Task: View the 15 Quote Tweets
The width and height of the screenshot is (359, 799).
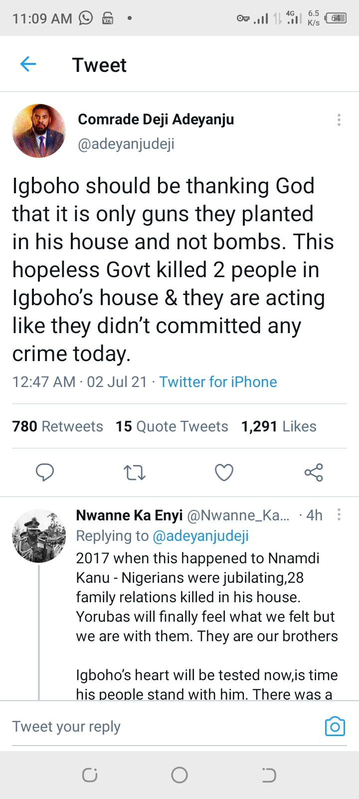Action: (172, 426)
